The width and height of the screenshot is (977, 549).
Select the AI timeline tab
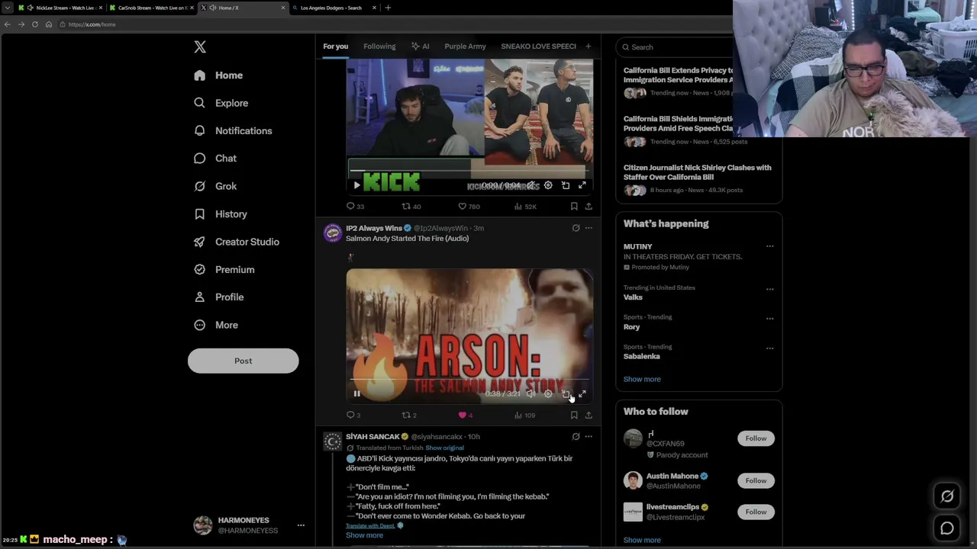coord(421,47)
